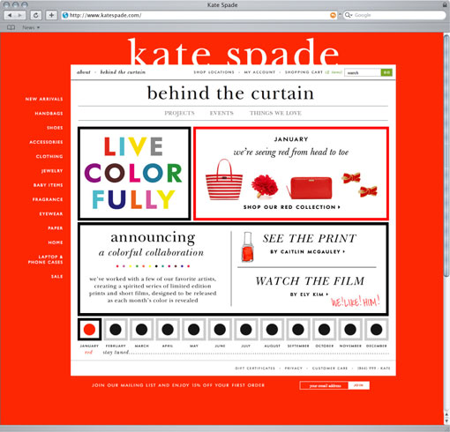Open See the Print by Caitlin McGauley
Image resolution: width=450 pixels, height=432 pixels.
tap(309, 243)
